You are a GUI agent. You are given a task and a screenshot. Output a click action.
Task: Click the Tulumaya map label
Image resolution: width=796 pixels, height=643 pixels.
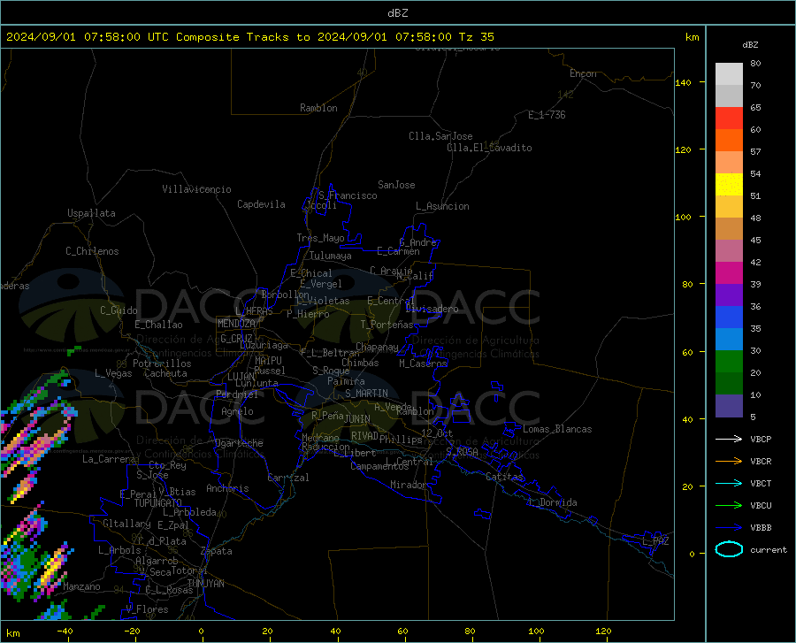pos(331,256)
